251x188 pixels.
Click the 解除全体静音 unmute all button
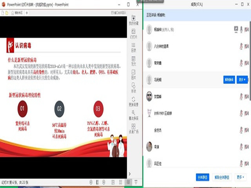(222, 177)
